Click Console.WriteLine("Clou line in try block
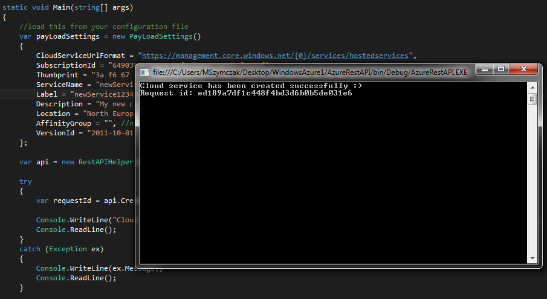Screen dimensions: 547x299 (x=85, y=220)
